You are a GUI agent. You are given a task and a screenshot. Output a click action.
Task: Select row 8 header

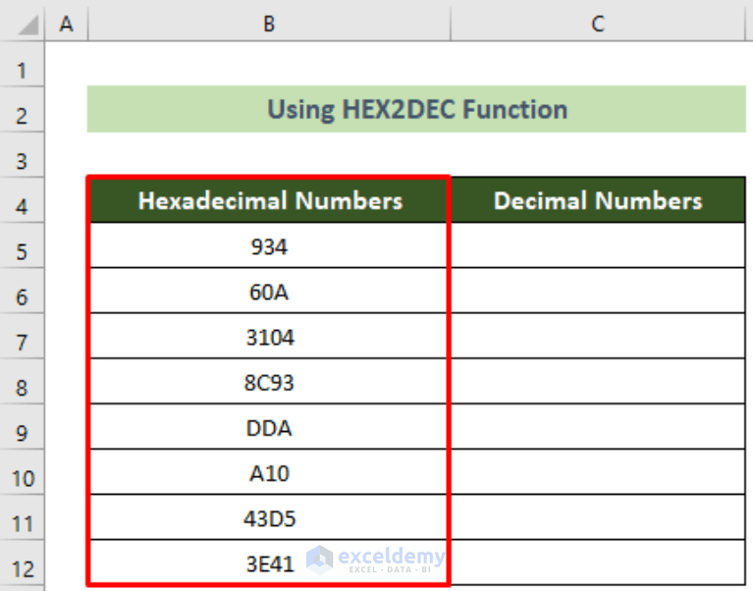point(23,381)
